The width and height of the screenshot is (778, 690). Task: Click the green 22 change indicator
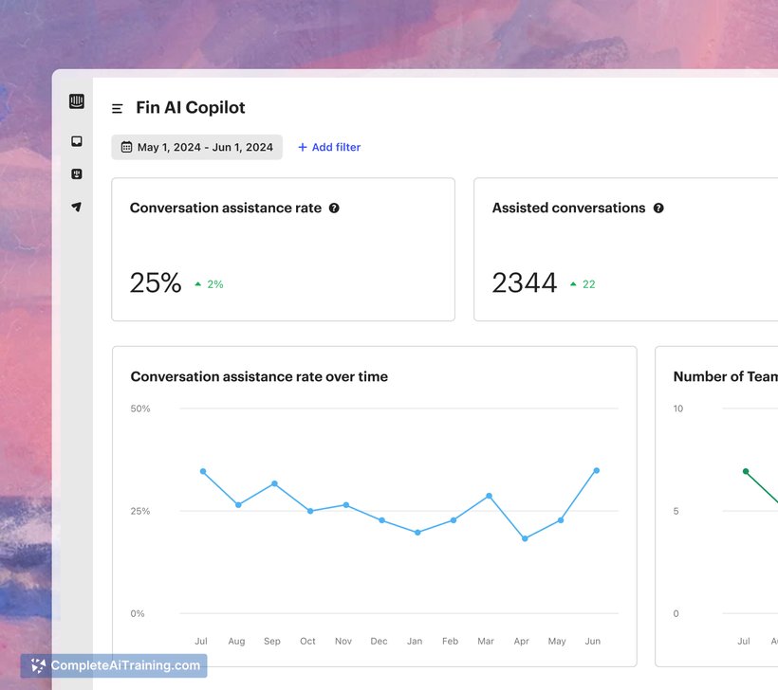coord(588,284)
